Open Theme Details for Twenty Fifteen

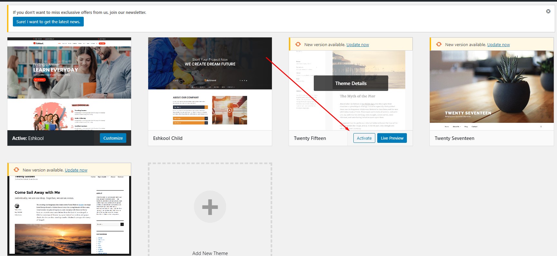pyautogui.click(x=351, y=83)
